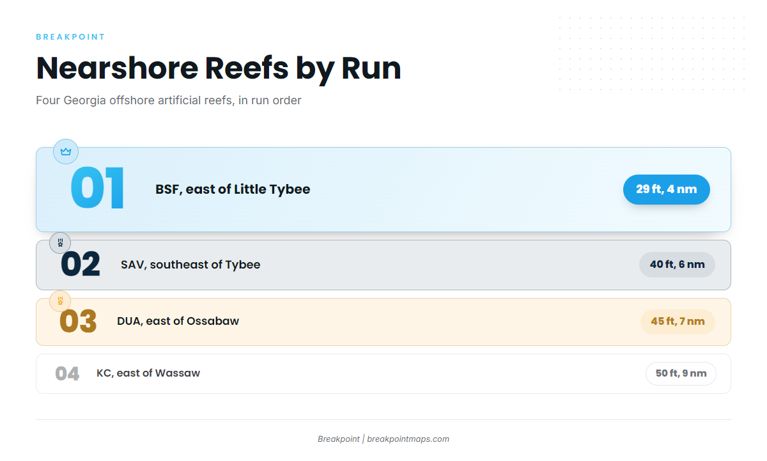Click the dotted pattern decoration at top right

(652, 54)
